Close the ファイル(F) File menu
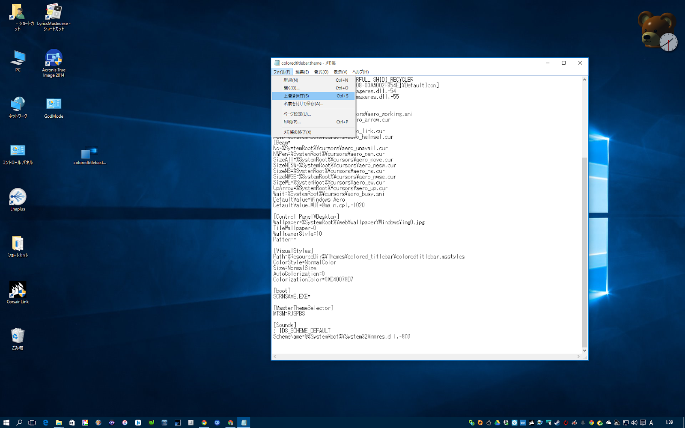This screenshot has height=428, width=685. pos(282,72)
